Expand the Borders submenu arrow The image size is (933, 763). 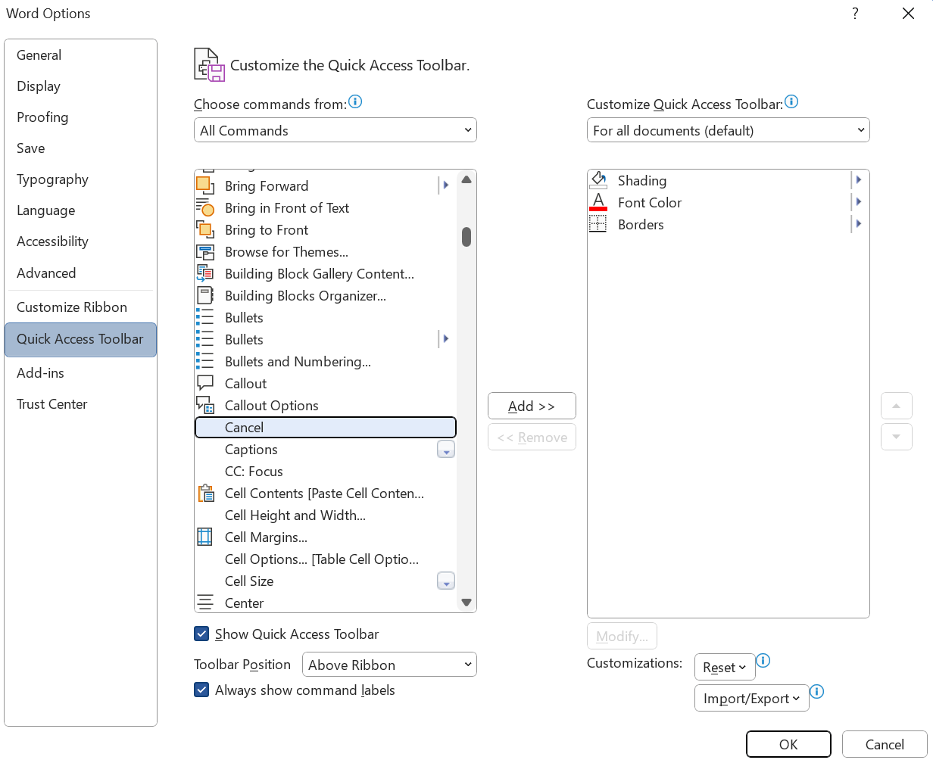858,224
